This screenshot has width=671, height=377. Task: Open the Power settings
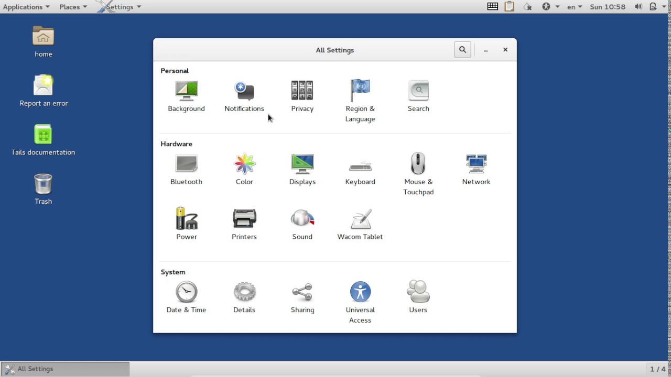[x=187, y=224]
